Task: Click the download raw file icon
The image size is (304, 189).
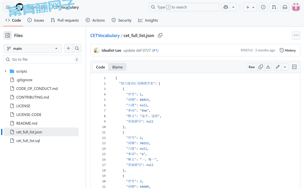Action: (268, 67)
